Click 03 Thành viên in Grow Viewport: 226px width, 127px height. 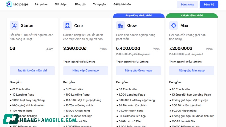128,89
